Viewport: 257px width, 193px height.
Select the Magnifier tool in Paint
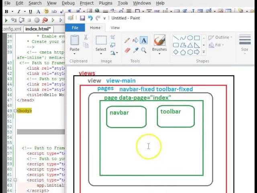(x=144, y=50)
